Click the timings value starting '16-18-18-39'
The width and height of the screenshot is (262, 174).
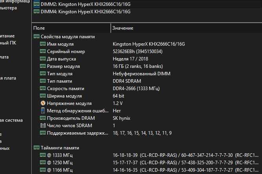186,155
